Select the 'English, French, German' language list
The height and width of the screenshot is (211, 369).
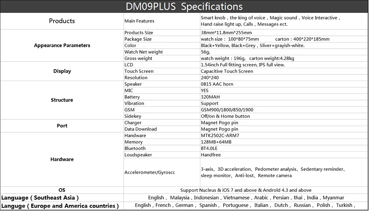coord(245,205)
